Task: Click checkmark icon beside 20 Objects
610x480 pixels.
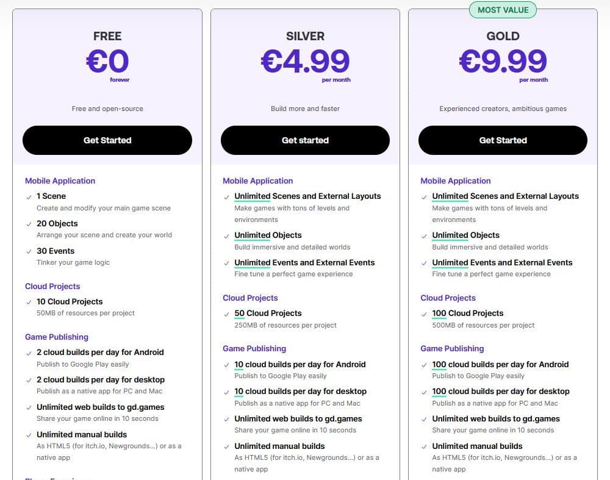Action: (x=29, y=224)
